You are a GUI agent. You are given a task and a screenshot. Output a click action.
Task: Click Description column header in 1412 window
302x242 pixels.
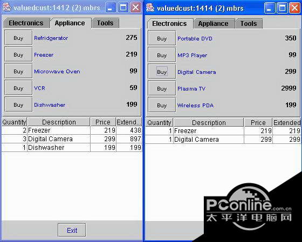[x=59, y=122]
